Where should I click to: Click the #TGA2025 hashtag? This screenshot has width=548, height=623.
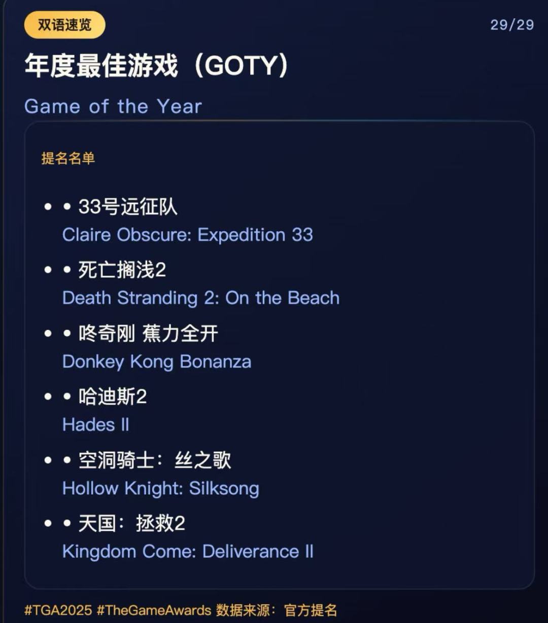(x=58, y=610)
